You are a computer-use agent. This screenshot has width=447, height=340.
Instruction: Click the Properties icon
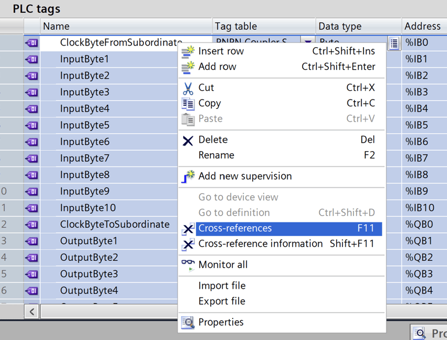pyautogui.click(x=188, y=322)
